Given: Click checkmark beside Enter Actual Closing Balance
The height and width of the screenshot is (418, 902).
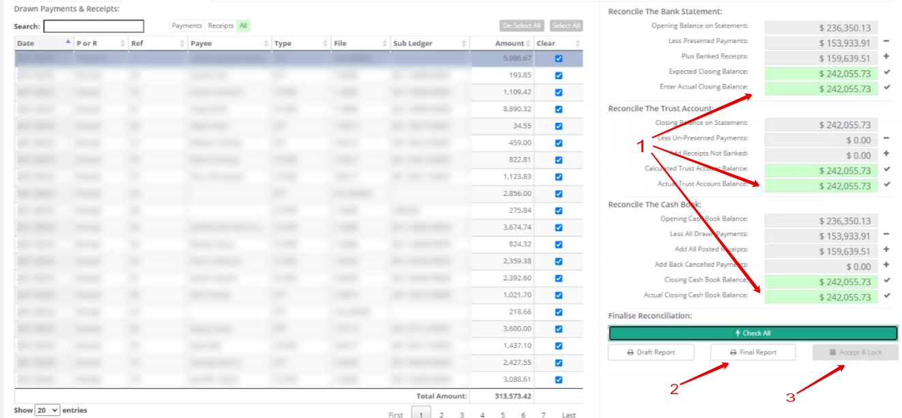Looking at the screenshot, I should click(x=886, y=87).
